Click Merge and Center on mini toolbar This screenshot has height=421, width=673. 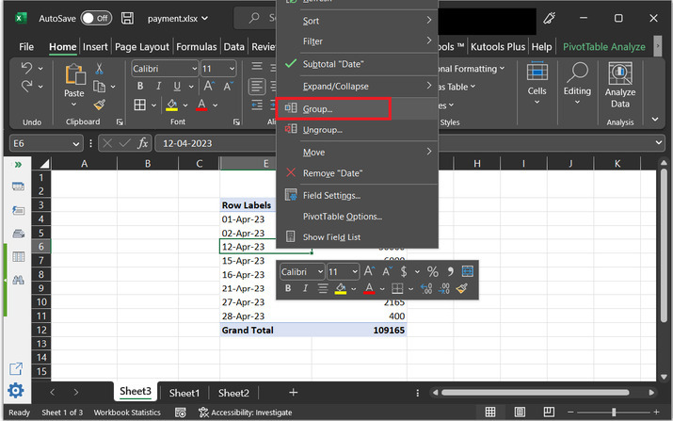click(468, 271)
